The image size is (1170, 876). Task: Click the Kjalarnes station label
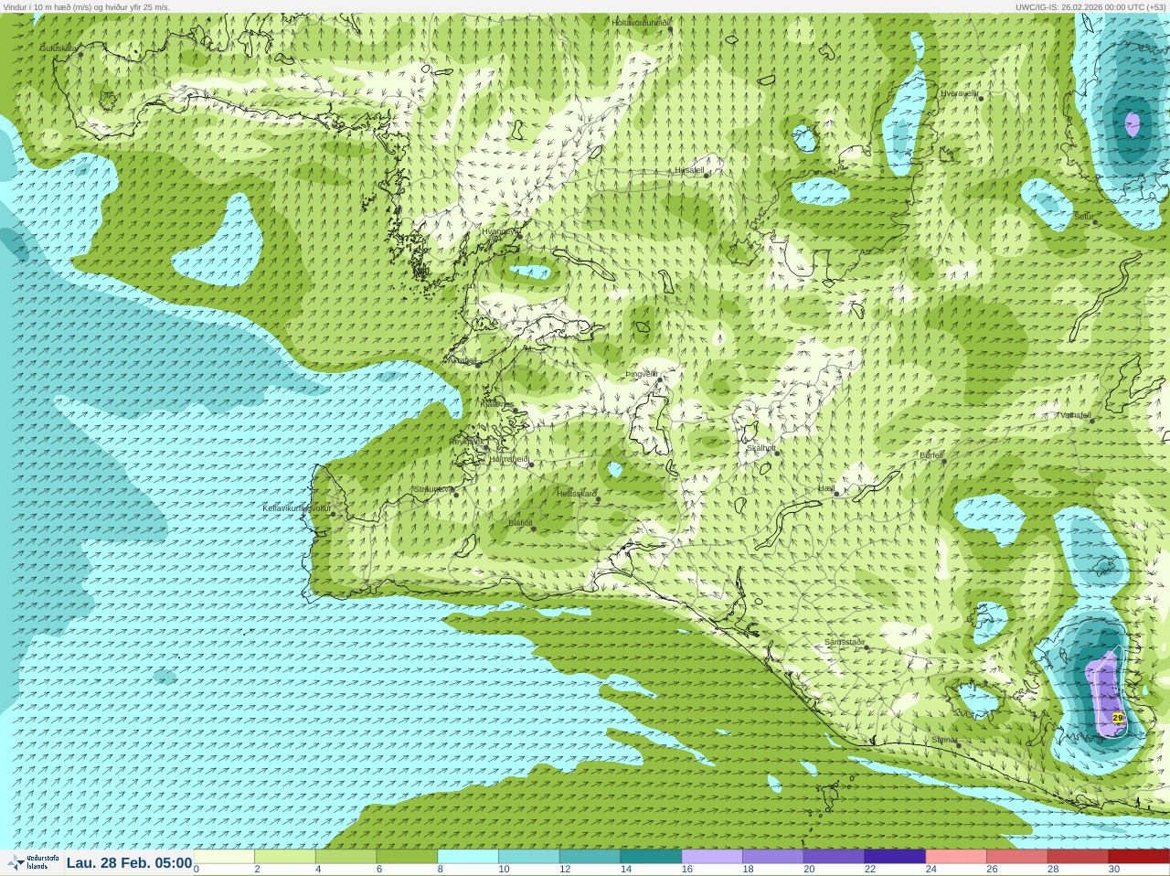[497, 403]
